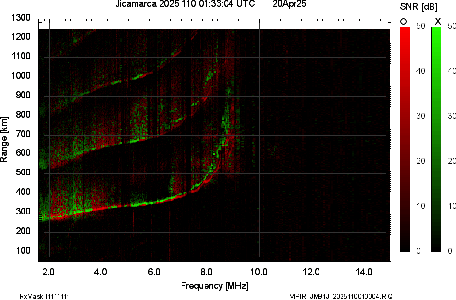
Task: Click the 'RxMask 11111111' footer text
Action: point(45,296)
